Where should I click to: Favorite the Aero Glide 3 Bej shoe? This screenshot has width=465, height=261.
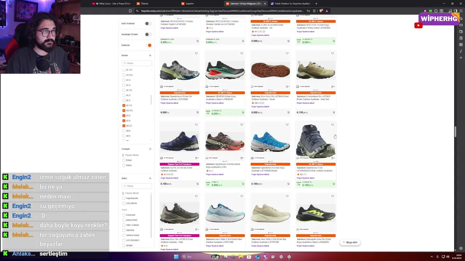[x=287, y=196]
